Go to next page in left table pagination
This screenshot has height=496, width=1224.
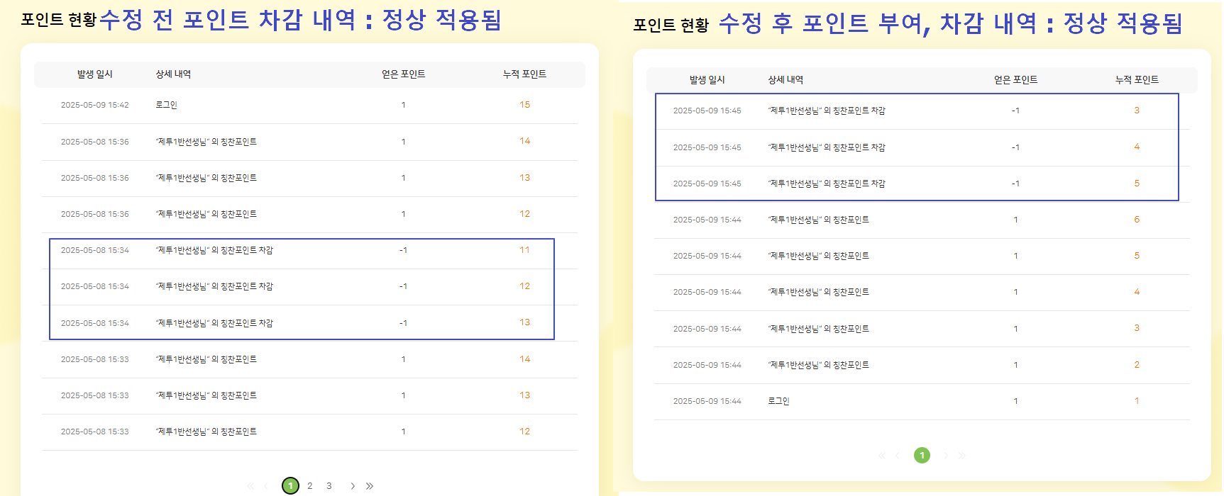pos(353,486)
